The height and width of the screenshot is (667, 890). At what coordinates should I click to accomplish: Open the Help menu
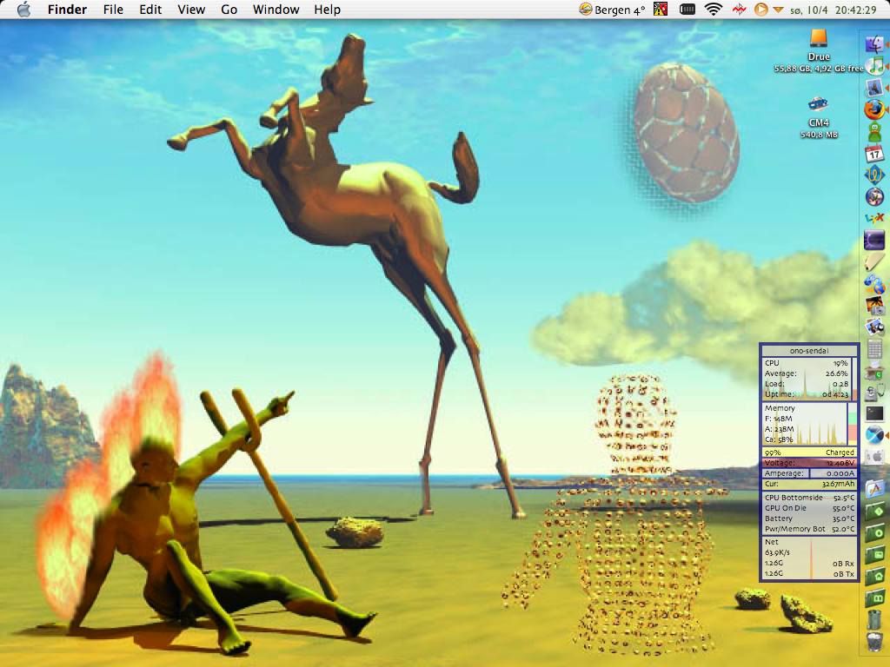[327, 10]
